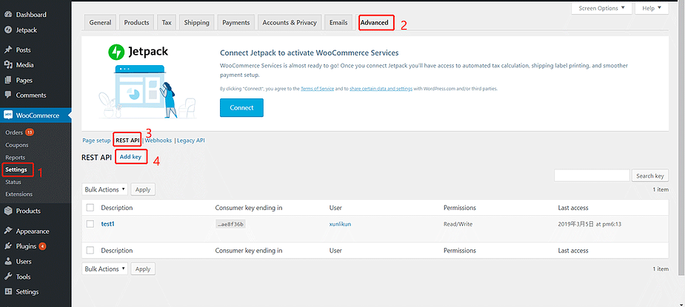
Task: Click the Jetpack sidebar icon
Action: pos(8,30)
